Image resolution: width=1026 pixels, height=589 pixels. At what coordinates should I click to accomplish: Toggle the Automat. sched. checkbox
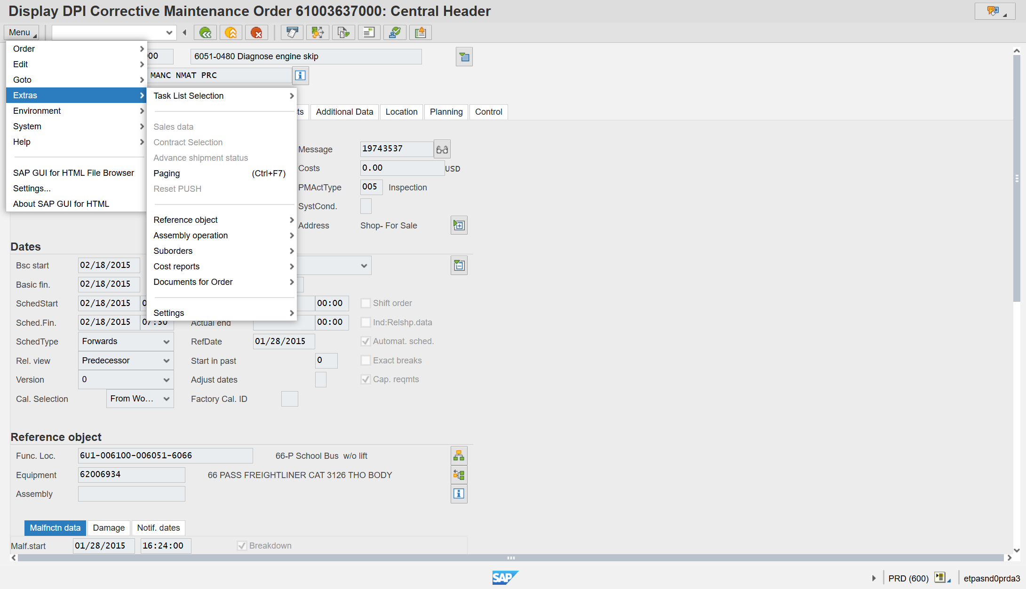(366, 341)
